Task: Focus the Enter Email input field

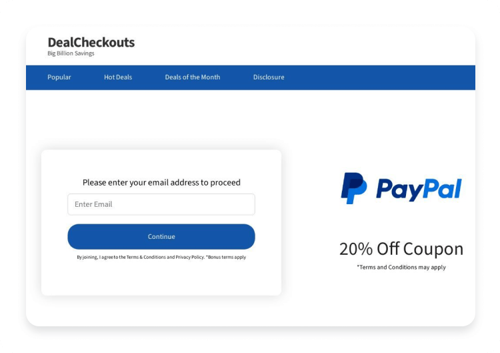Action: click(161, 204)
